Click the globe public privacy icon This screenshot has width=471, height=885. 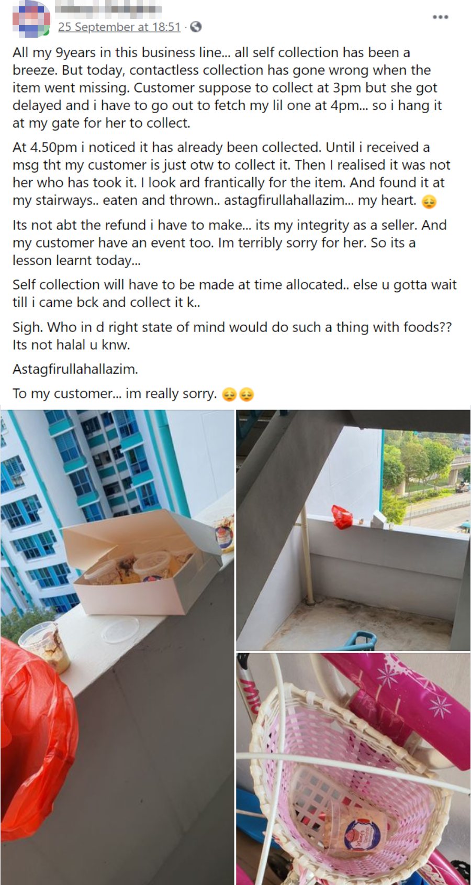pos(196,27)
